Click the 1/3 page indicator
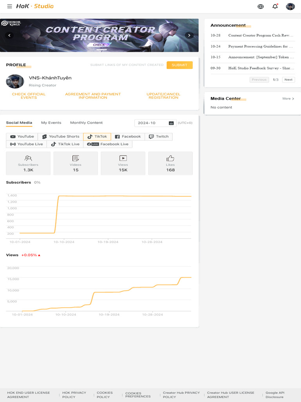 [276, 80]
